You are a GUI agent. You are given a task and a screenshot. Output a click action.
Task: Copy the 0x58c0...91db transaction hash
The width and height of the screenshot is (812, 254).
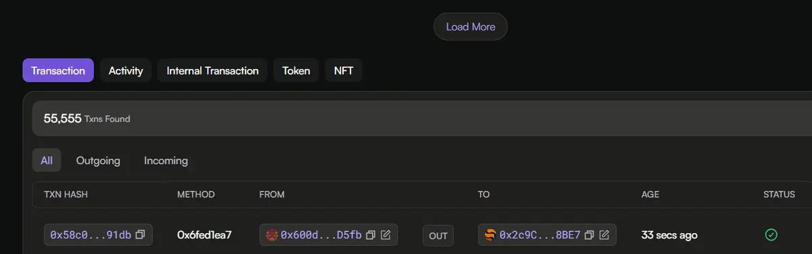click(141, 235)
